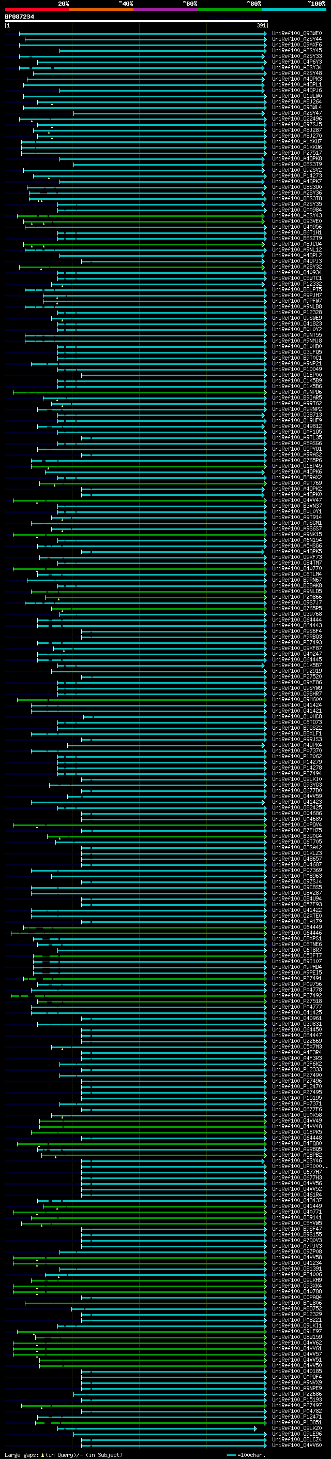This screenshot has height=1459, width=331.
Task: Click the cyan alignment bar for Q93WE0
Action: (142, 34)
